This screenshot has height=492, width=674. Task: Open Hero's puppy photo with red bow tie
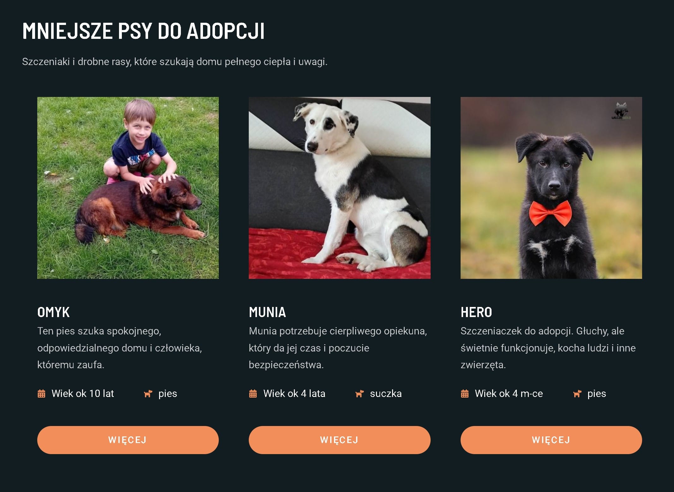point(551,188)
